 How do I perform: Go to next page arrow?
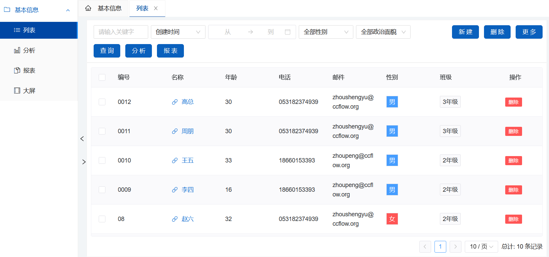pyautogui.click(x=455, y=247)
